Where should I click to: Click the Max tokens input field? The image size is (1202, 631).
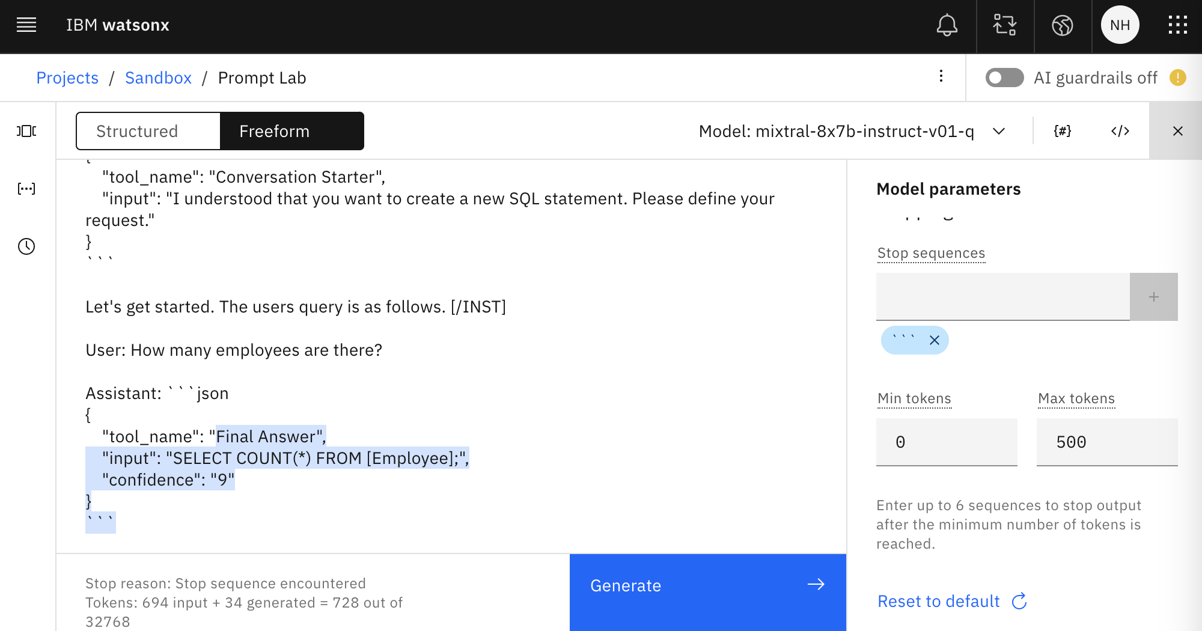[1106, 442]
